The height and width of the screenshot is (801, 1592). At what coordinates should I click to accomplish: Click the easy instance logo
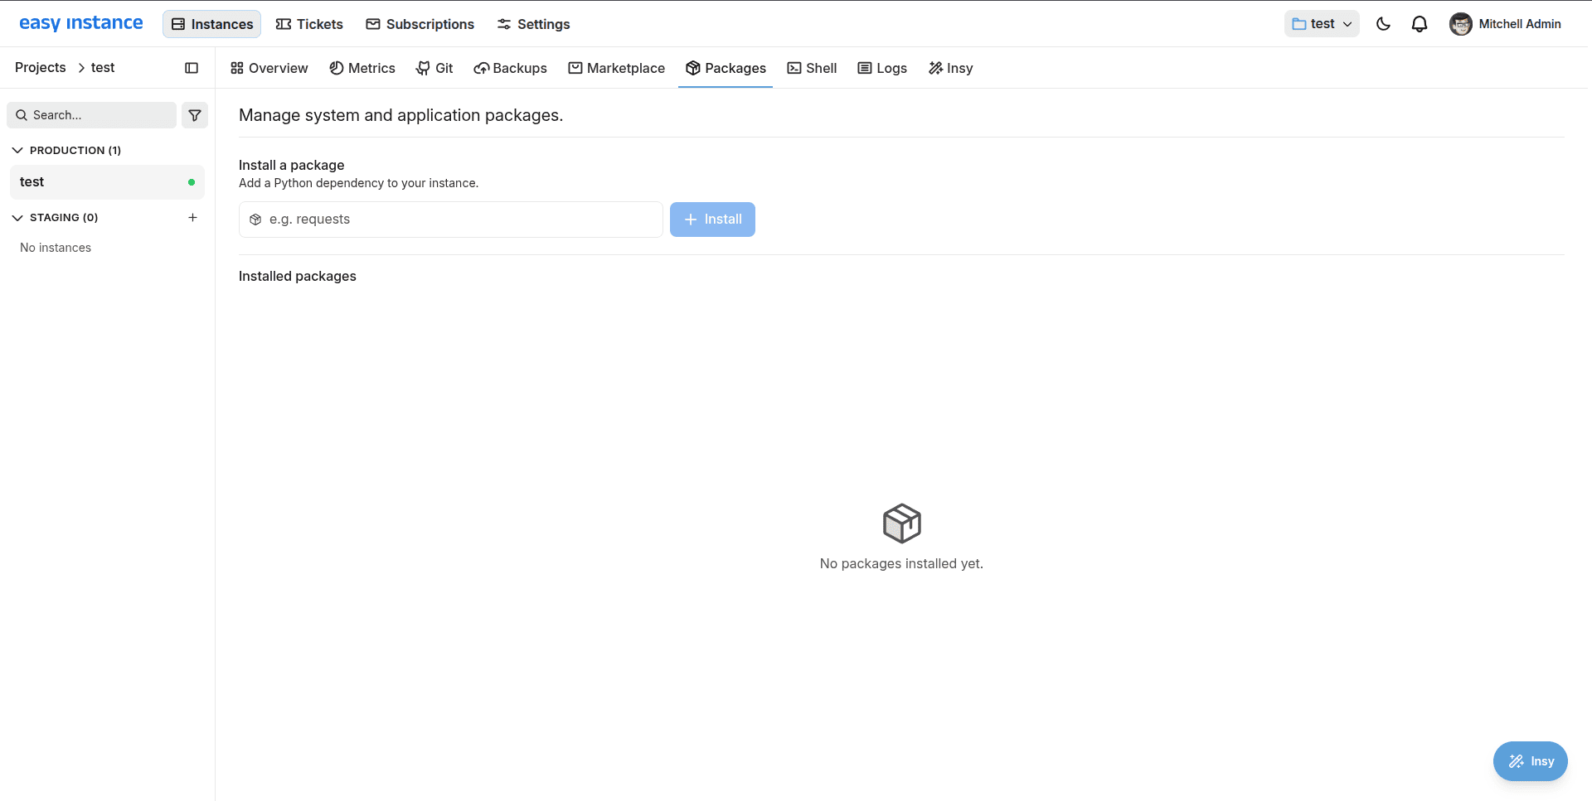80,23
